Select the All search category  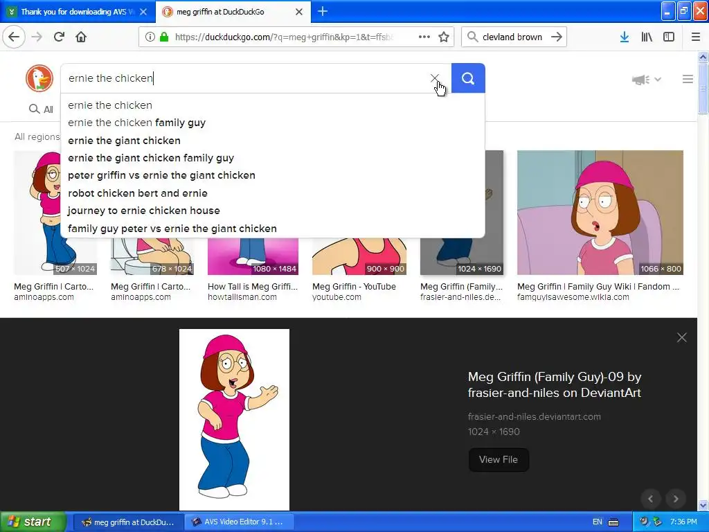tap(41, 109)
